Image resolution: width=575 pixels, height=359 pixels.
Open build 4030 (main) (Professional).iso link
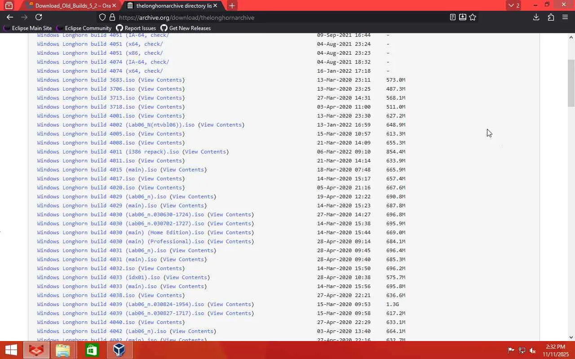[x=120, y=241]
